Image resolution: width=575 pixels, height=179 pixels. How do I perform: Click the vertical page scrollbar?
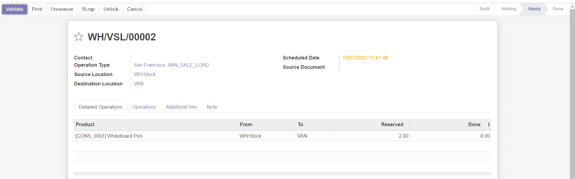[572, 90]
